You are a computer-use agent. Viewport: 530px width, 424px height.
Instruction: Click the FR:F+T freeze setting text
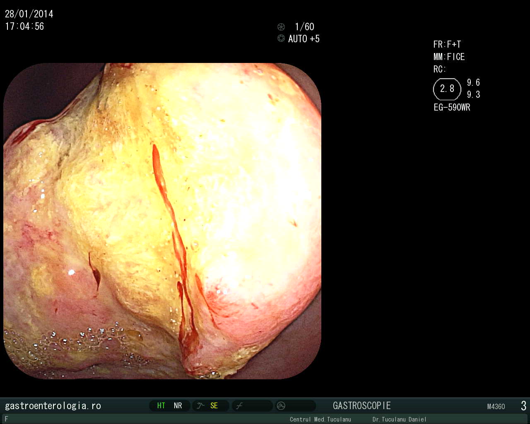447,45
